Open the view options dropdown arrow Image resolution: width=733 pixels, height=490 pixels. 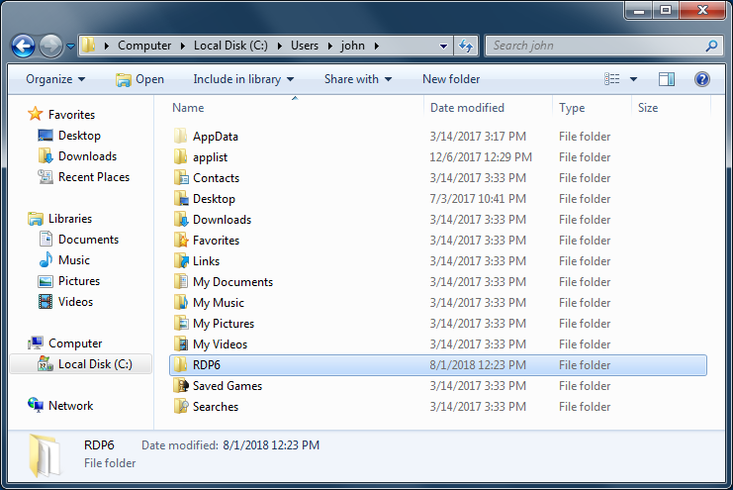[633, 79]
